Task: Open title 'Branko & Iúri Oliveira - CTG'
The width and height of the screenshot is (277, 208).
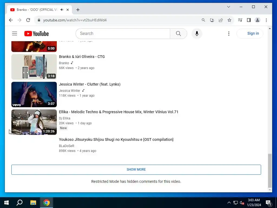Action: [82, 57]
